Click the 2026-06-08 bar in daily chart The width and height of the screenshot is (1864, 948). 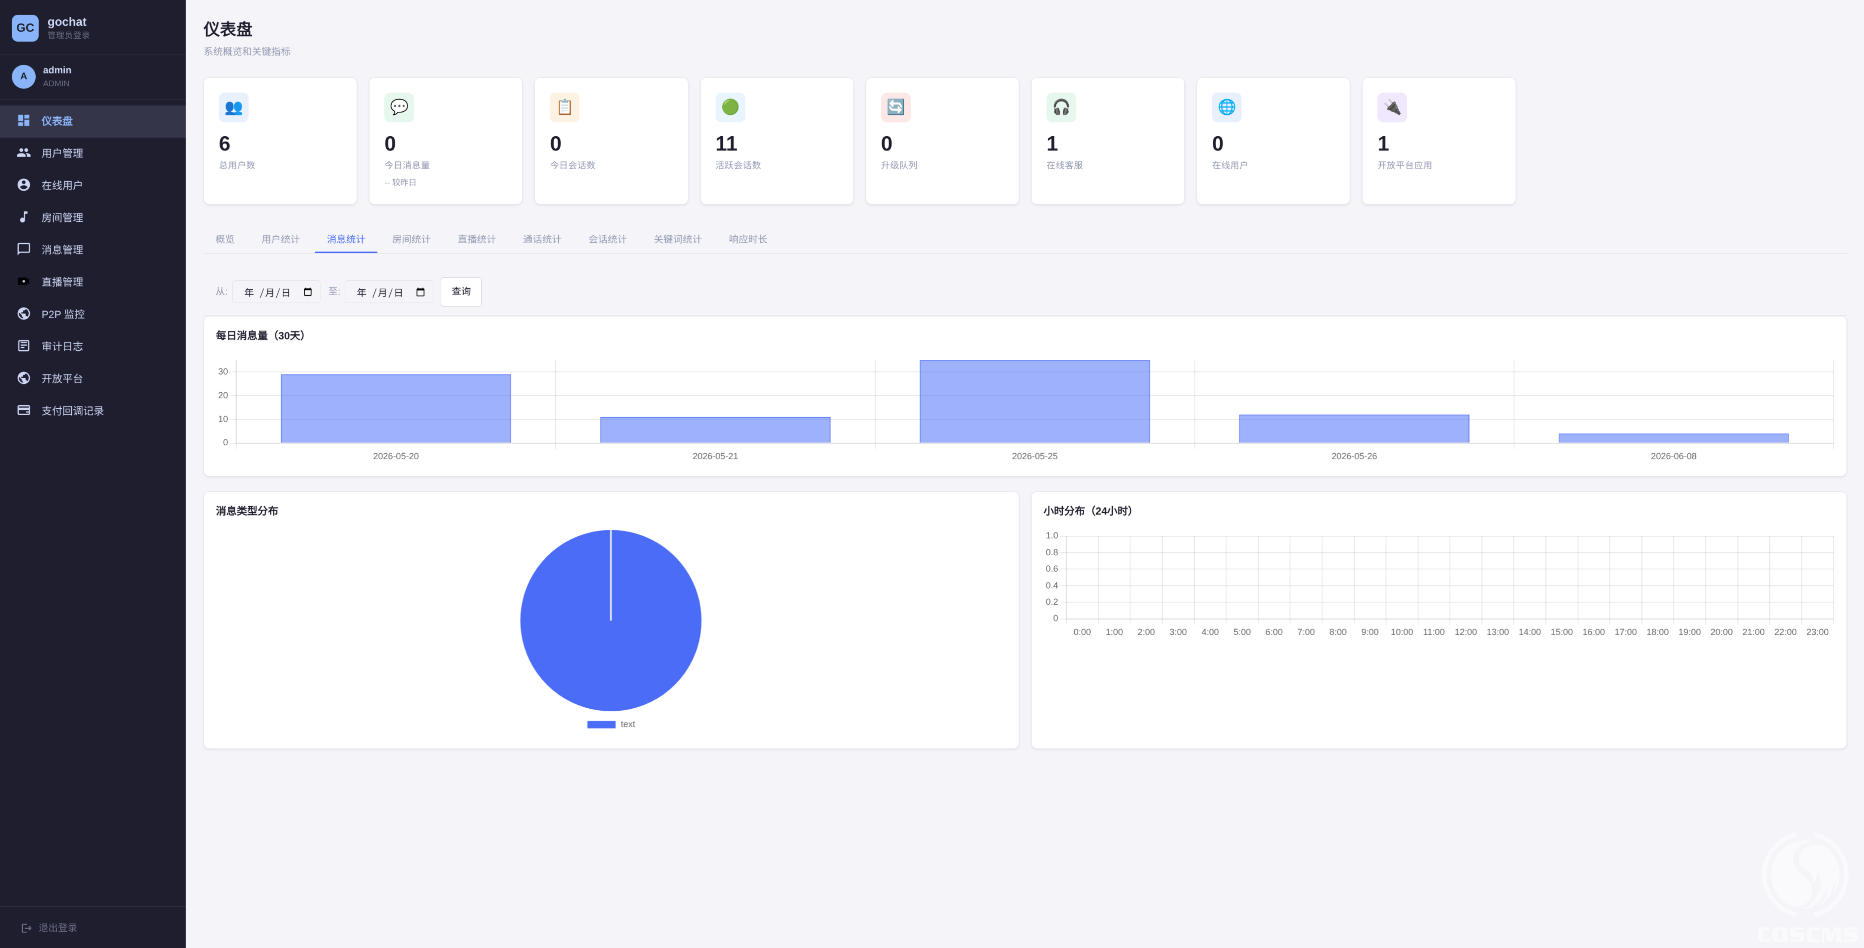click(1674, 438)
